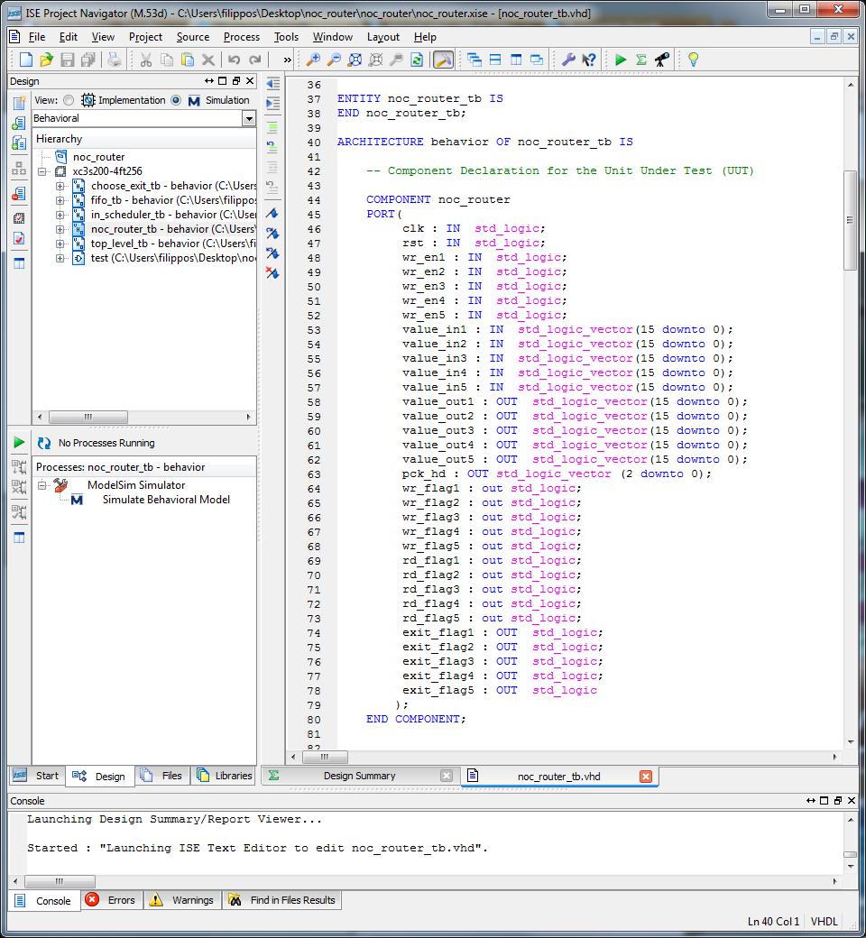
Task: Open the Errors console tab
Action: coord(112,900)
